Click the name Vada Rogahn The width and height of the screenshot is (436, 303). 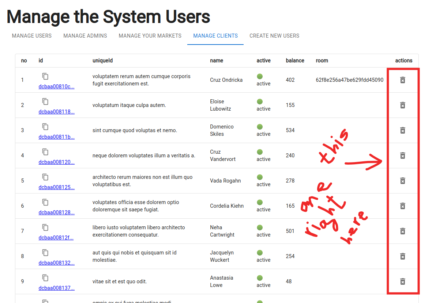(x=226, y=181)
